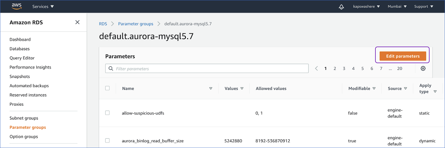The image size is (445, 148).
Task: Click the breadcrumb text default.aurora-mysql5.7
Action: [x=188, y=24]
